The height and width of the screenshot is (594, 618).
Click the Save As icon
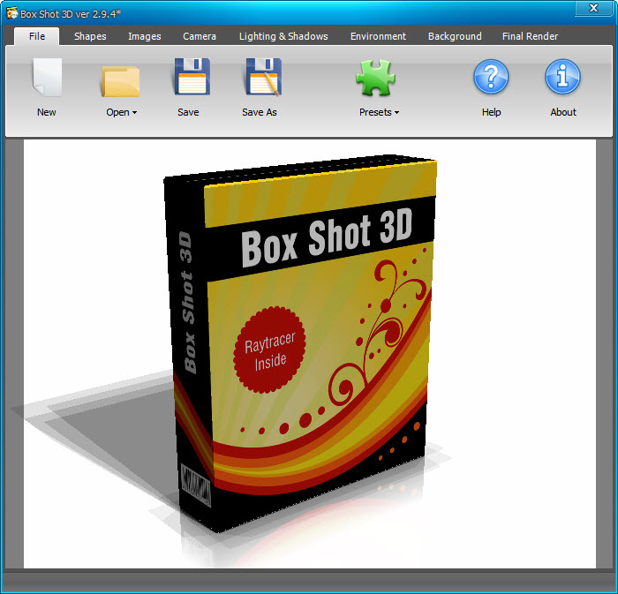(261, 78)
